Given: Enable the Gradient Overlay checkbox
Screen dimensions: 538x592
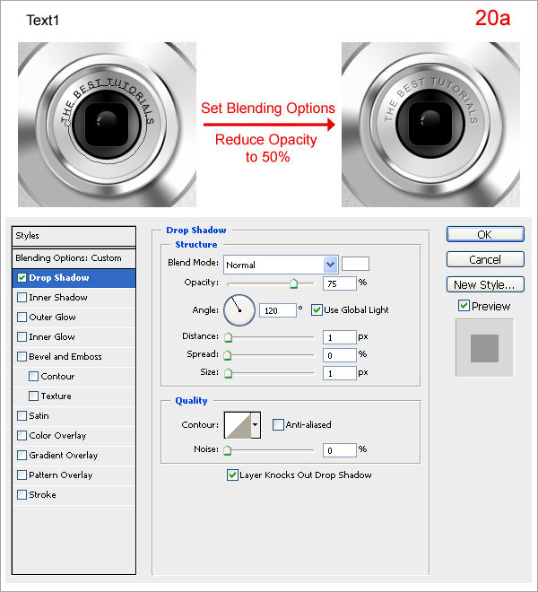Looking at the screenshot, I should click(x=22, y=456).
